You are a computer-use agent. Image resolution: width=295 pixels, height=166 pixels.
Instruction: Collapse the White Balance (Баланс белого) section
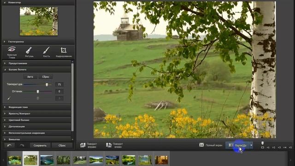pos(37,70)
